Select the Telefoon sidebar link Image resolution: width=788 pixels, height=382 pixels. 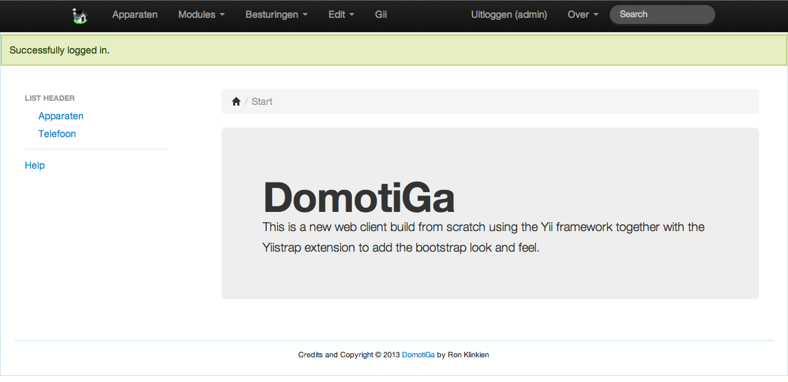coord(57,134)
